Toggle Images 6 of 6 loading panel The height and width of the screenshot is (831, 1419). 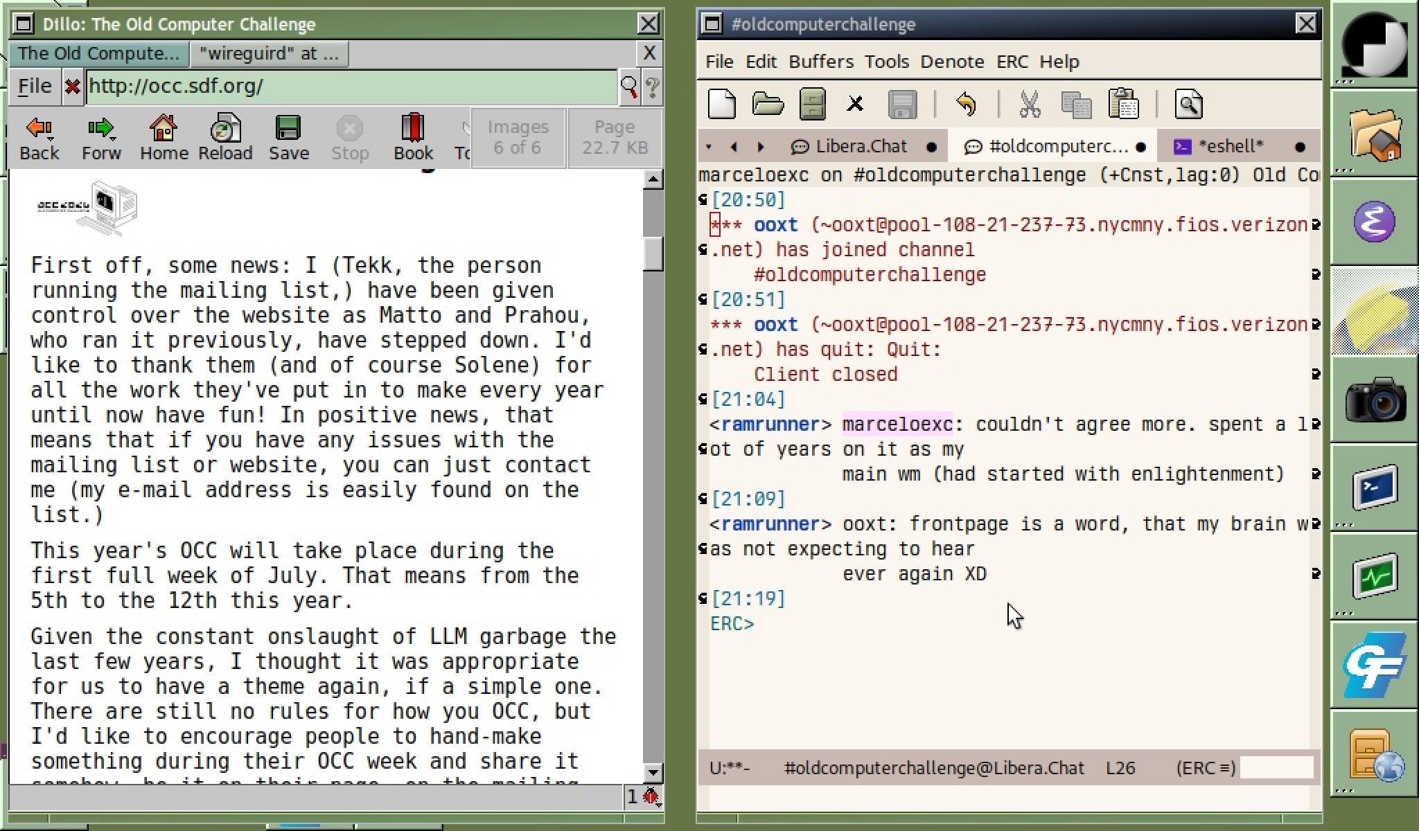click(518, 137)
